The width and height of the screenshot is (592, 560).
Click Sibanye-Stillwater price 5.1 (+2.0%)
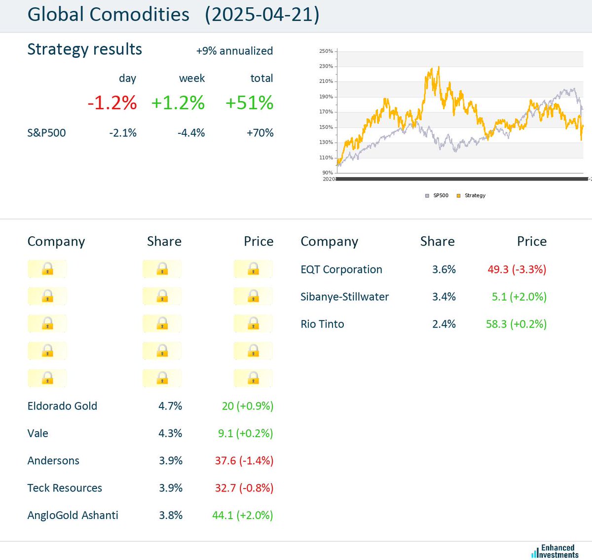click(x=519, y=297)
